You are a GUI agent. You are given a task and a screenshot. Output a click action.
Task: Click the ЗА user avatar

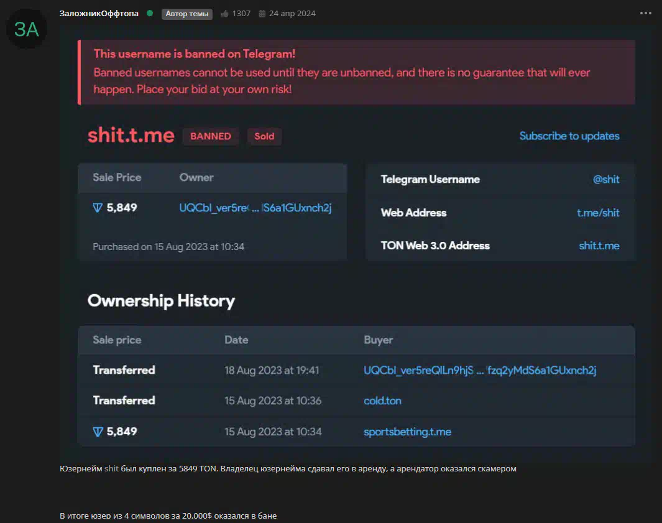[27, 29]
